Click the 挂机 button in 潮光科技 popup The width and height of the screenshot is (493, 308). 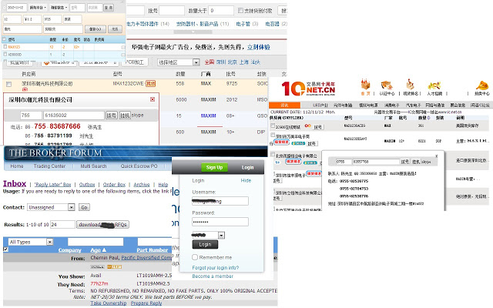click(125, 115)
